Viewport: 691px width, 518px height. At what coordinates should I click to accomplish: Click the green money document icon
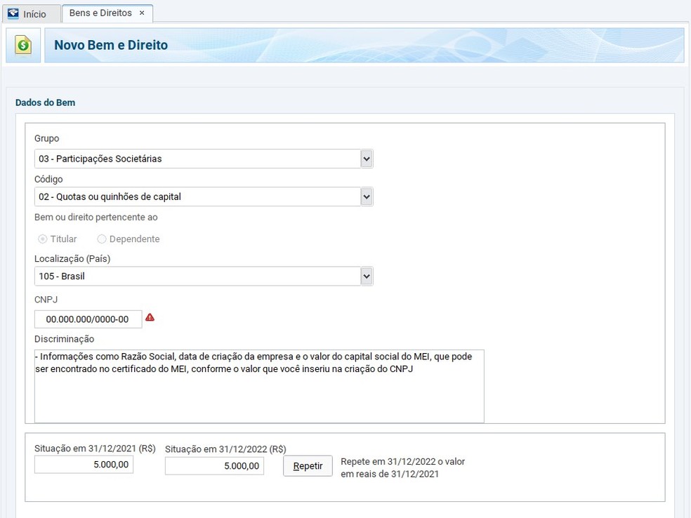click(x=24, y=46)
